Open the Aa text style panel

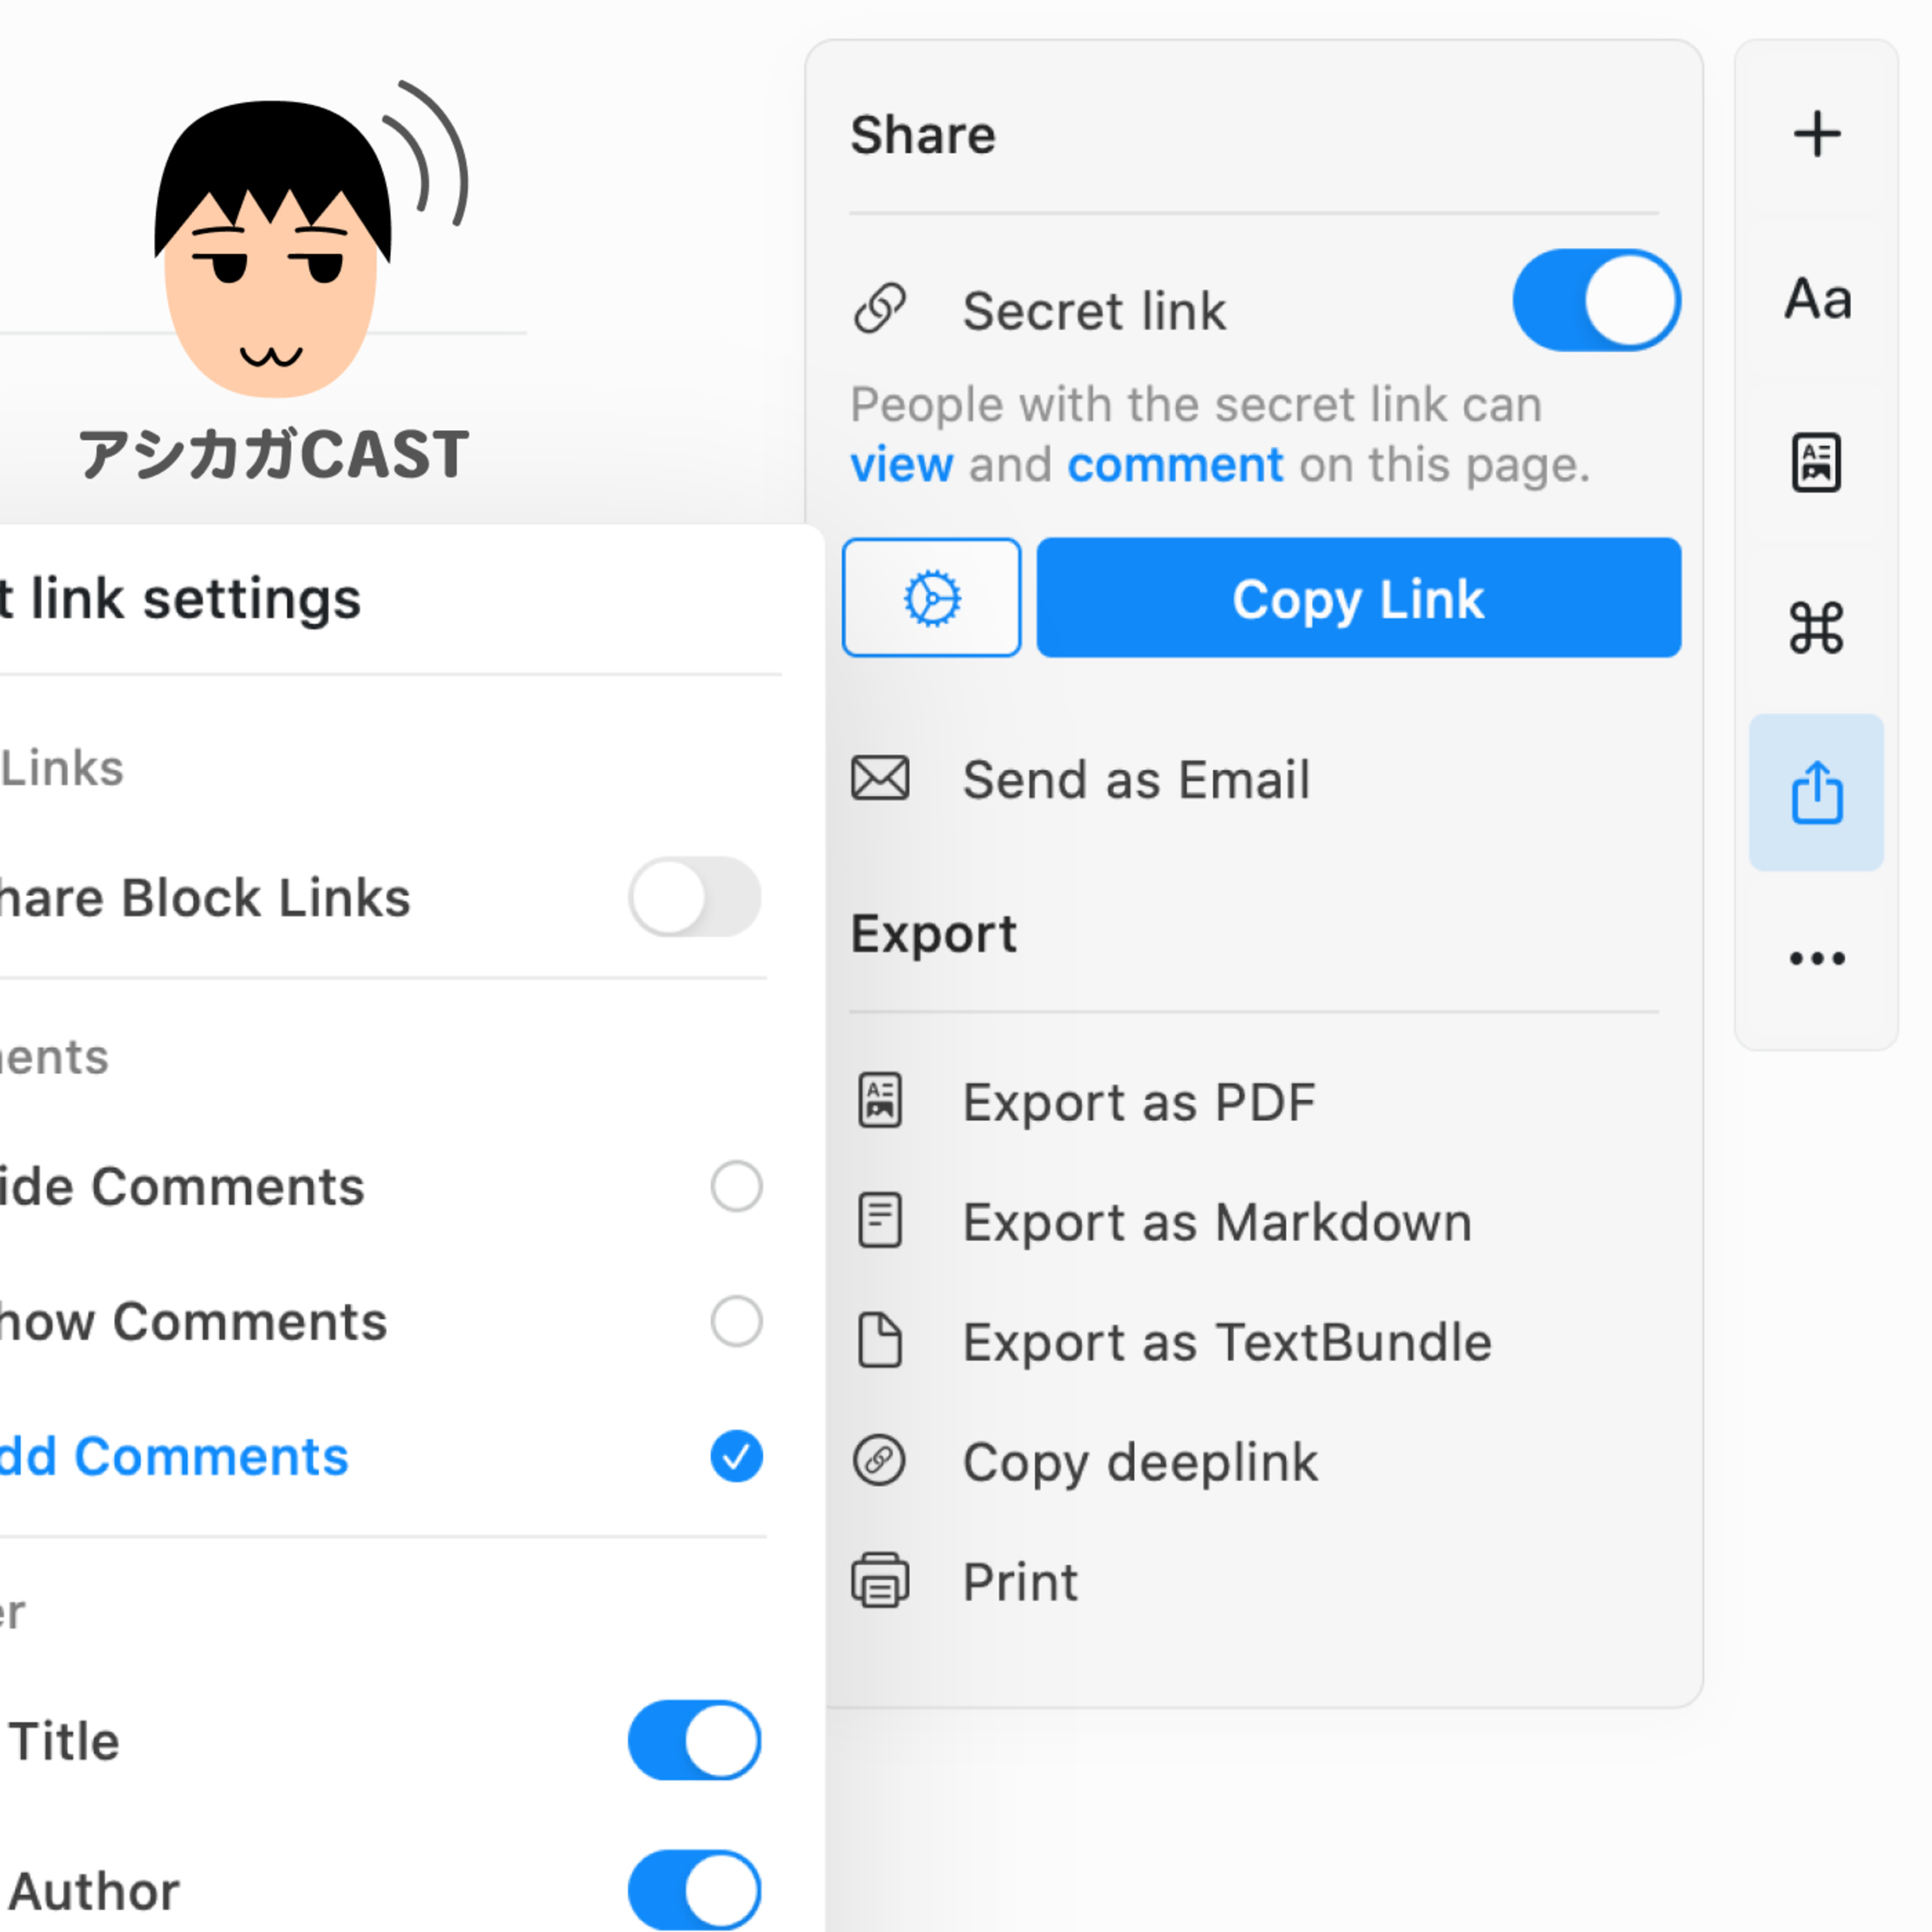1816,299
